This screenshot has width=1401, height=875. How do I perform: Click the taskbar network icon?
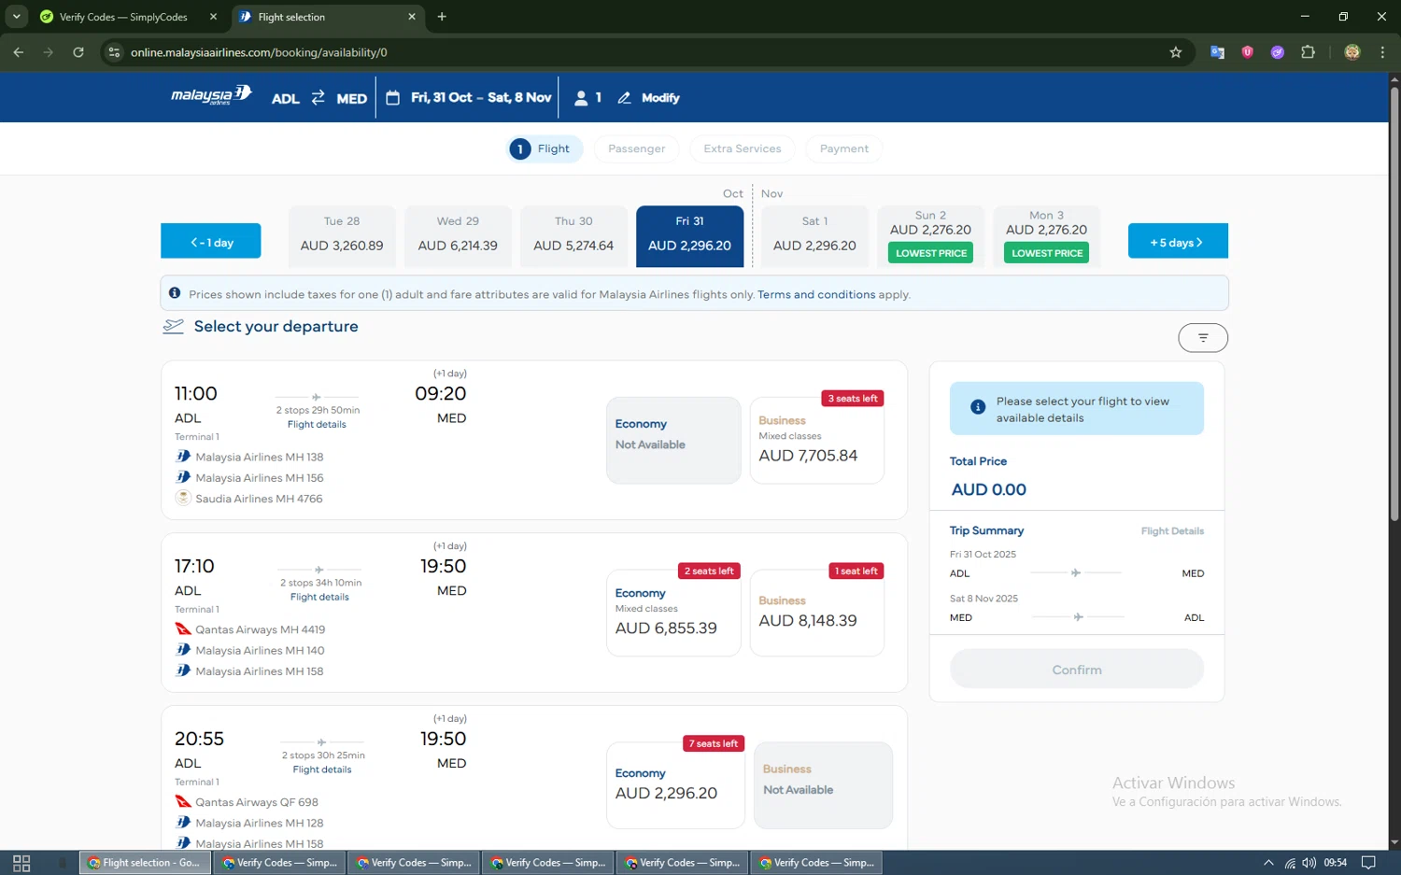1290,863
